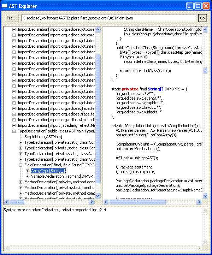
Task: Click the '"org.eclipse.swt.SWT",' source line
Action: pos(135,94)
